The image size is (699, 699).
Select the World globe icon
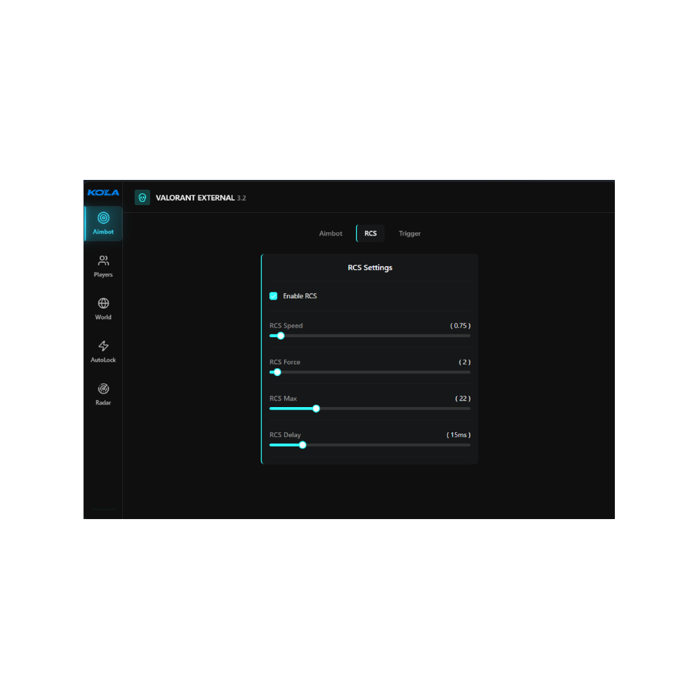(103, 304)
